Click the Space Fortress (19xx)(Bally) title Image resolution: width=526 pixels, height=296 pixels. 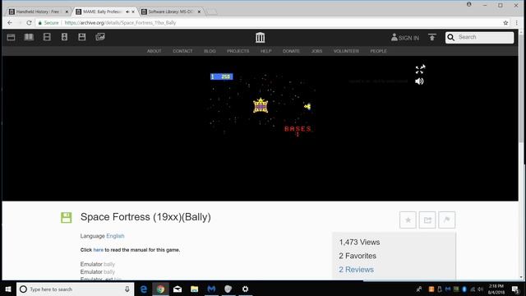pyautogui.click(x=145, y=217)
